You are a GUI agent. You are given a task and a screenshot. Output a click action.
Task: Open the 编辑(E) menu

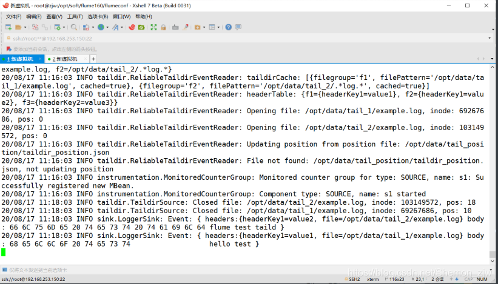click(x=34, y=17)
